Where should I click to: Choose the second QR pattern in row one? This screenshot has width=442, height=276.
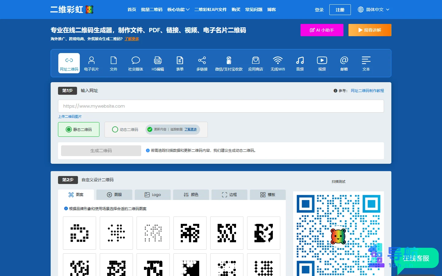tap(116, 233)
